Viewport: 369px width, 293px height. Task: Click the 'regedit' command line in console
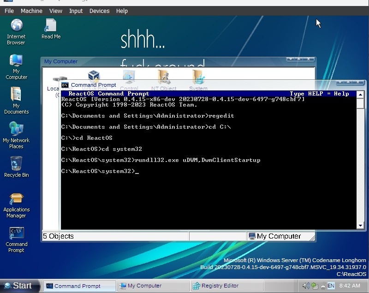(x=148, y=116)
